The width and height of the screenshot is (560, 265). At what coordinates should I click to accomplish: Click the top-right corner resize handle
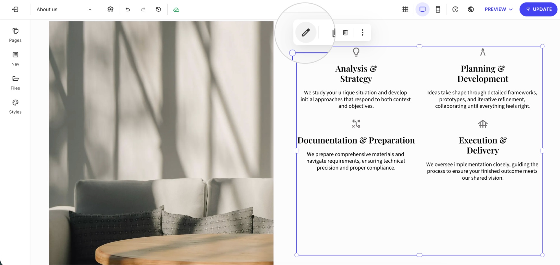(x=542, y=46)
